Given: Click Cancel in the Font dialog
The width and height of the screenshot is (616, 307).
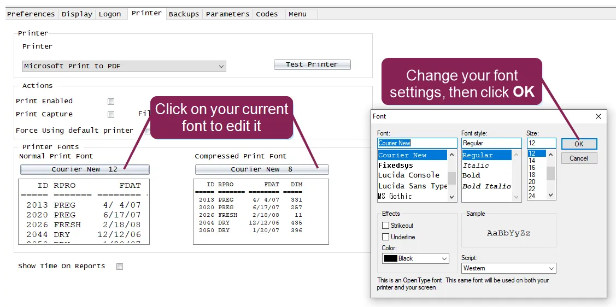Looking at the screenshot, I should click(x=579, y=158).
